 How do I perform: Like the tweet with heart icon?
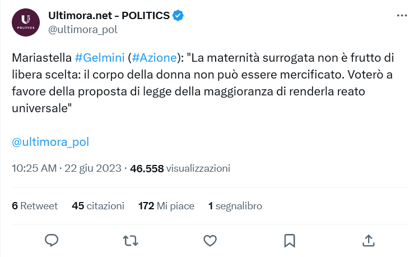[x=209, y=240]
